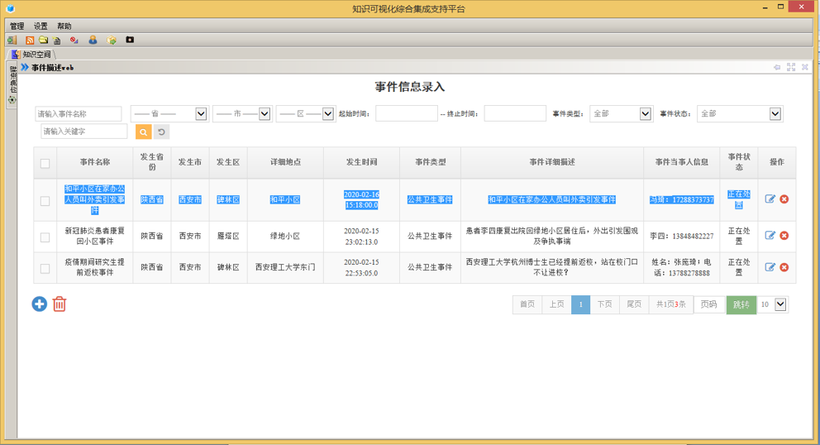The image size is (820, 445).
Task: Click page number 1 button
Action: [x=580, y=304]
